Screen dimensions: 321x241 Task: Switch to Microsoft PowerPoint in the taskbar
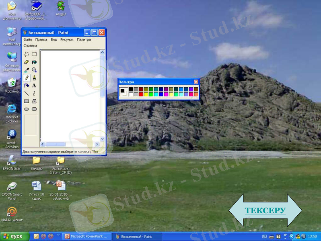click(x=87, y=237)
